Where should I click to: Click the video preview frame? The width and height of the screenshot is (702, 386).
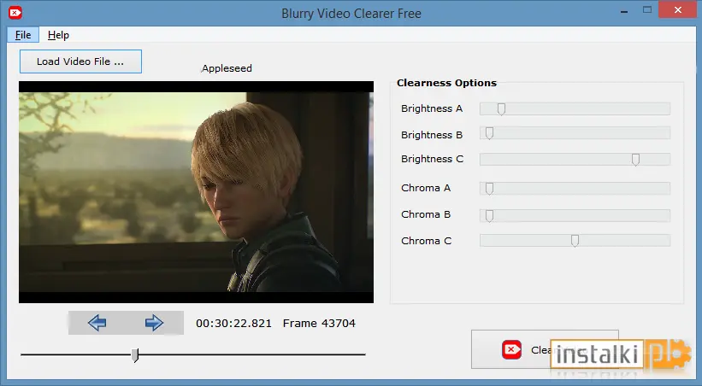tap(196, 192)
